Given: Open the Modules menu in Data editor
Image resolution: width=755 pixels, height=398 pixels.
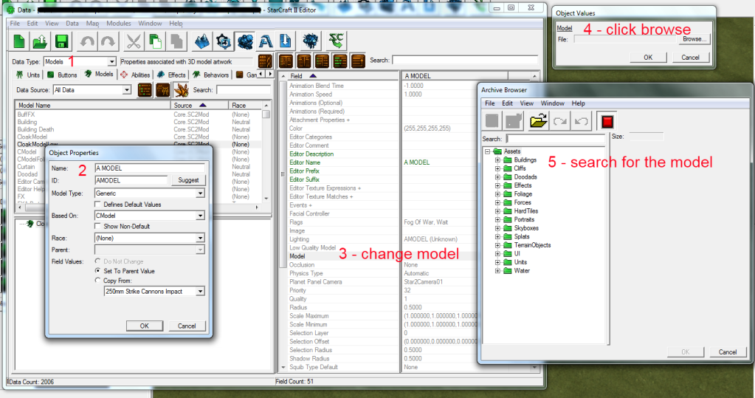Looking at the screenshot, I should [x=118, y=23].
